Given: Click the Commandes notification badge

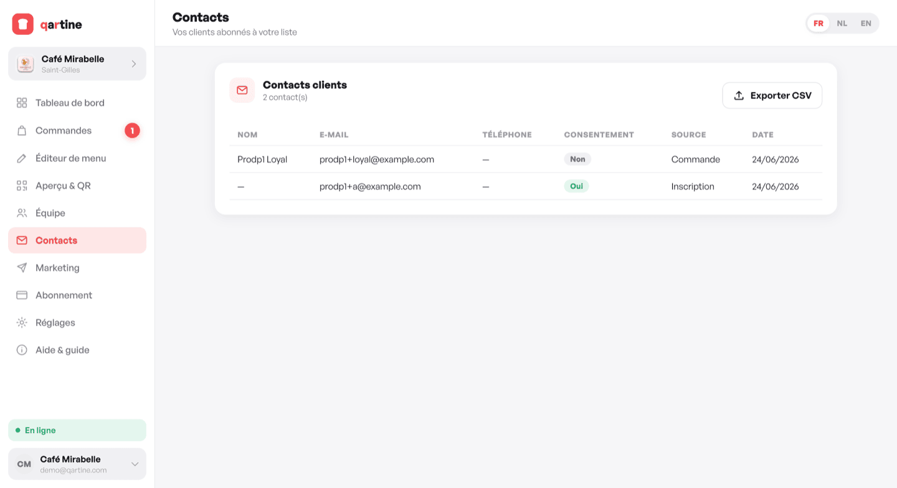Looking at the screenshot, I should (132, 130).
